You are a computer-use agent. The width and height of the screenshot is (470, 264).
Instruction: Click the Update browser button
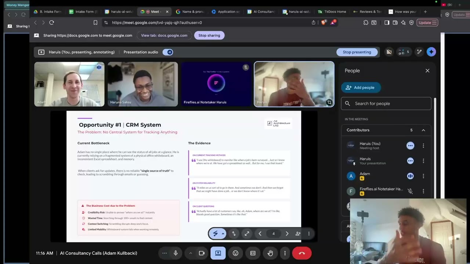coord(427,23)
